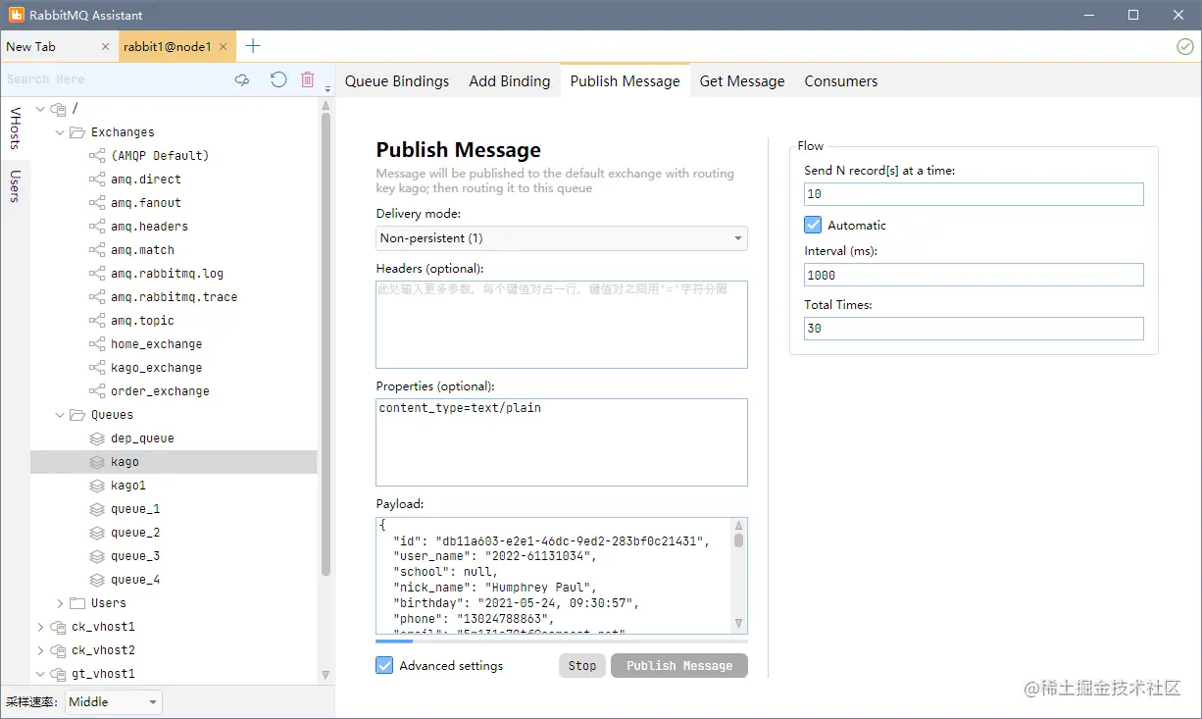Click the vhost icon beside gt_vhost1
This screenshot has width=1202, height=719.
[x=58, y=674]
